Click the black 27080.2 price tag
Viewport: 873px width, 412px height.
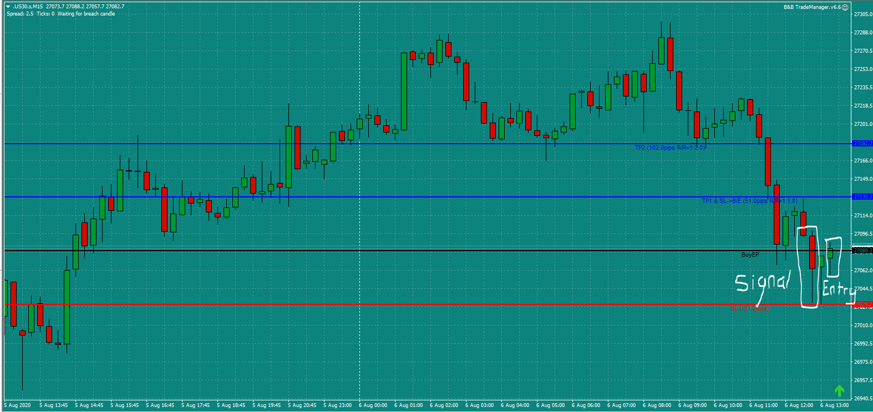[x=862, y=251]
